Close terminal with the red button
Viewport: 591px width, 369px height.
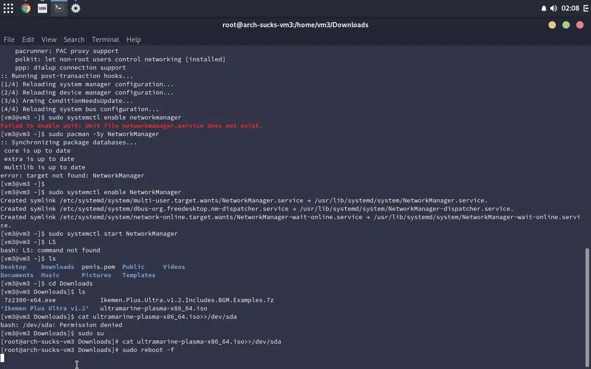580,25
